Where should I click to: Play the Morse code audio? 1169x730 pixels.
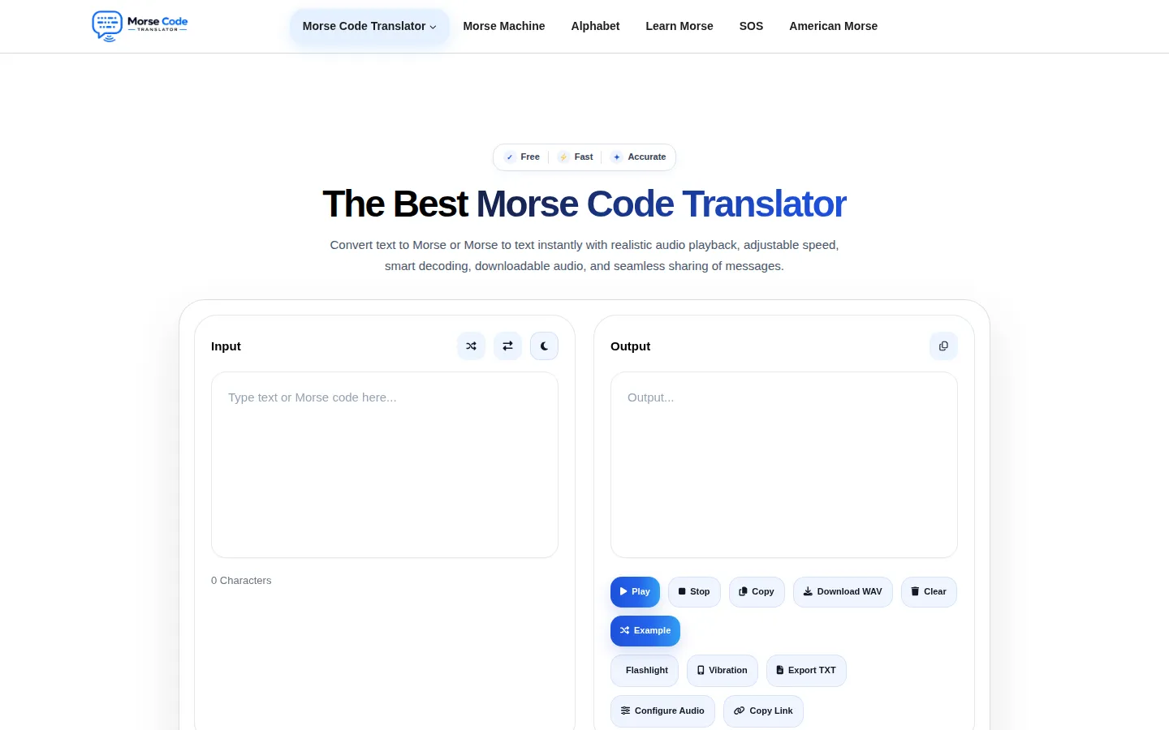point(635,592)
